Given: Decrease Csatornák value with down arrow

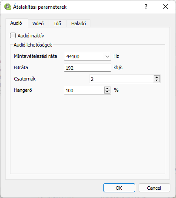Looking at the screenshot, I should [x=157, y=81].
